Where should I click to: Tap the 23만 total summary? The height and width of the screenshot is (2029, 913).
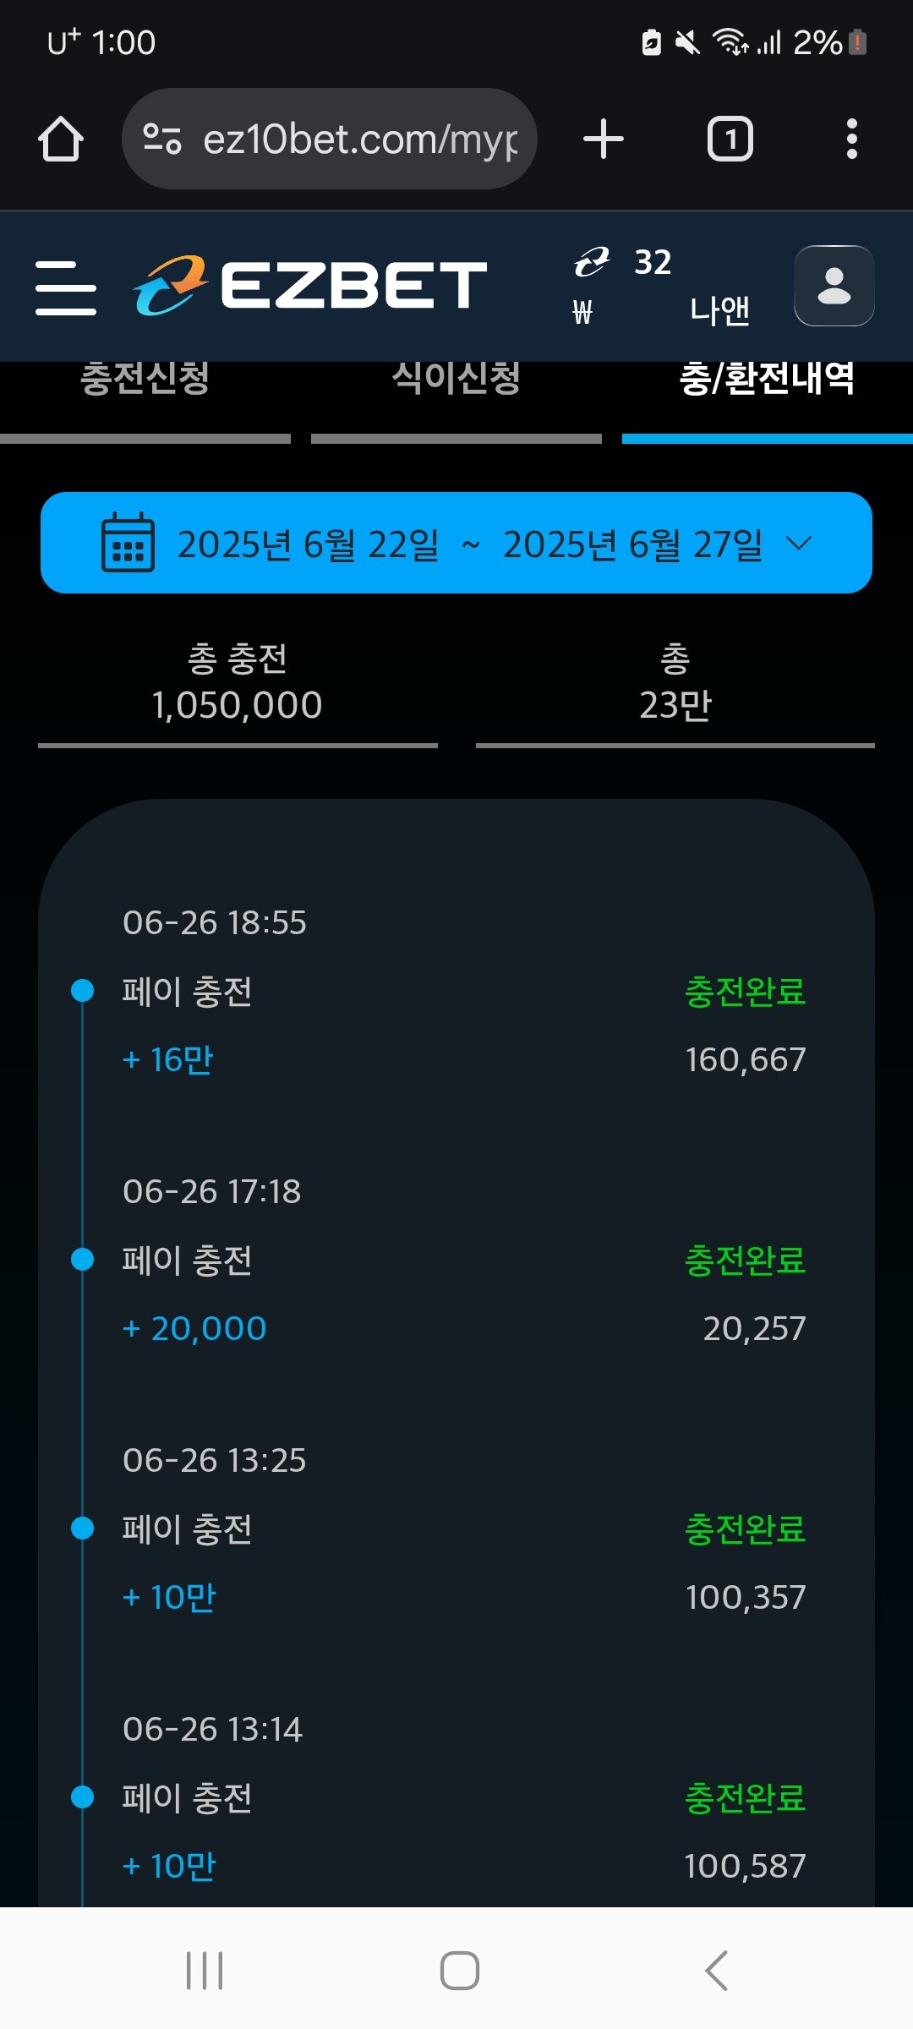pos(675,683)
